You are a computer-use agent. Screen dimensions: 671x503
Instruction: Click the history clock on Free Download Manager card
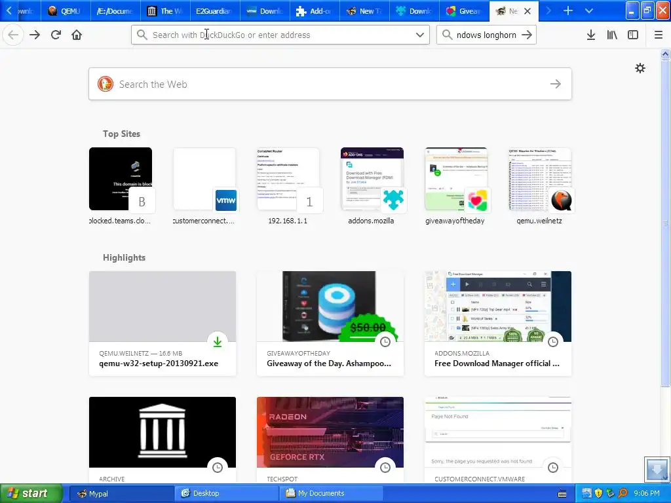pyautogui.click(x=553, y=342)
